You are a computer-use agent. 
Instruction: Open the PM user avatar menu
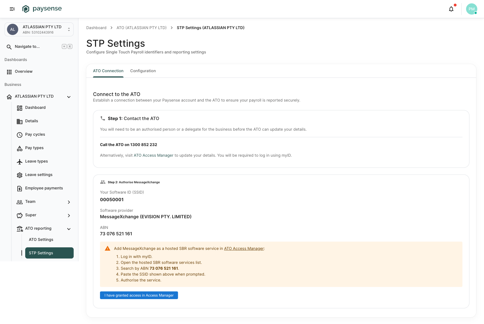tap(471, 9)
